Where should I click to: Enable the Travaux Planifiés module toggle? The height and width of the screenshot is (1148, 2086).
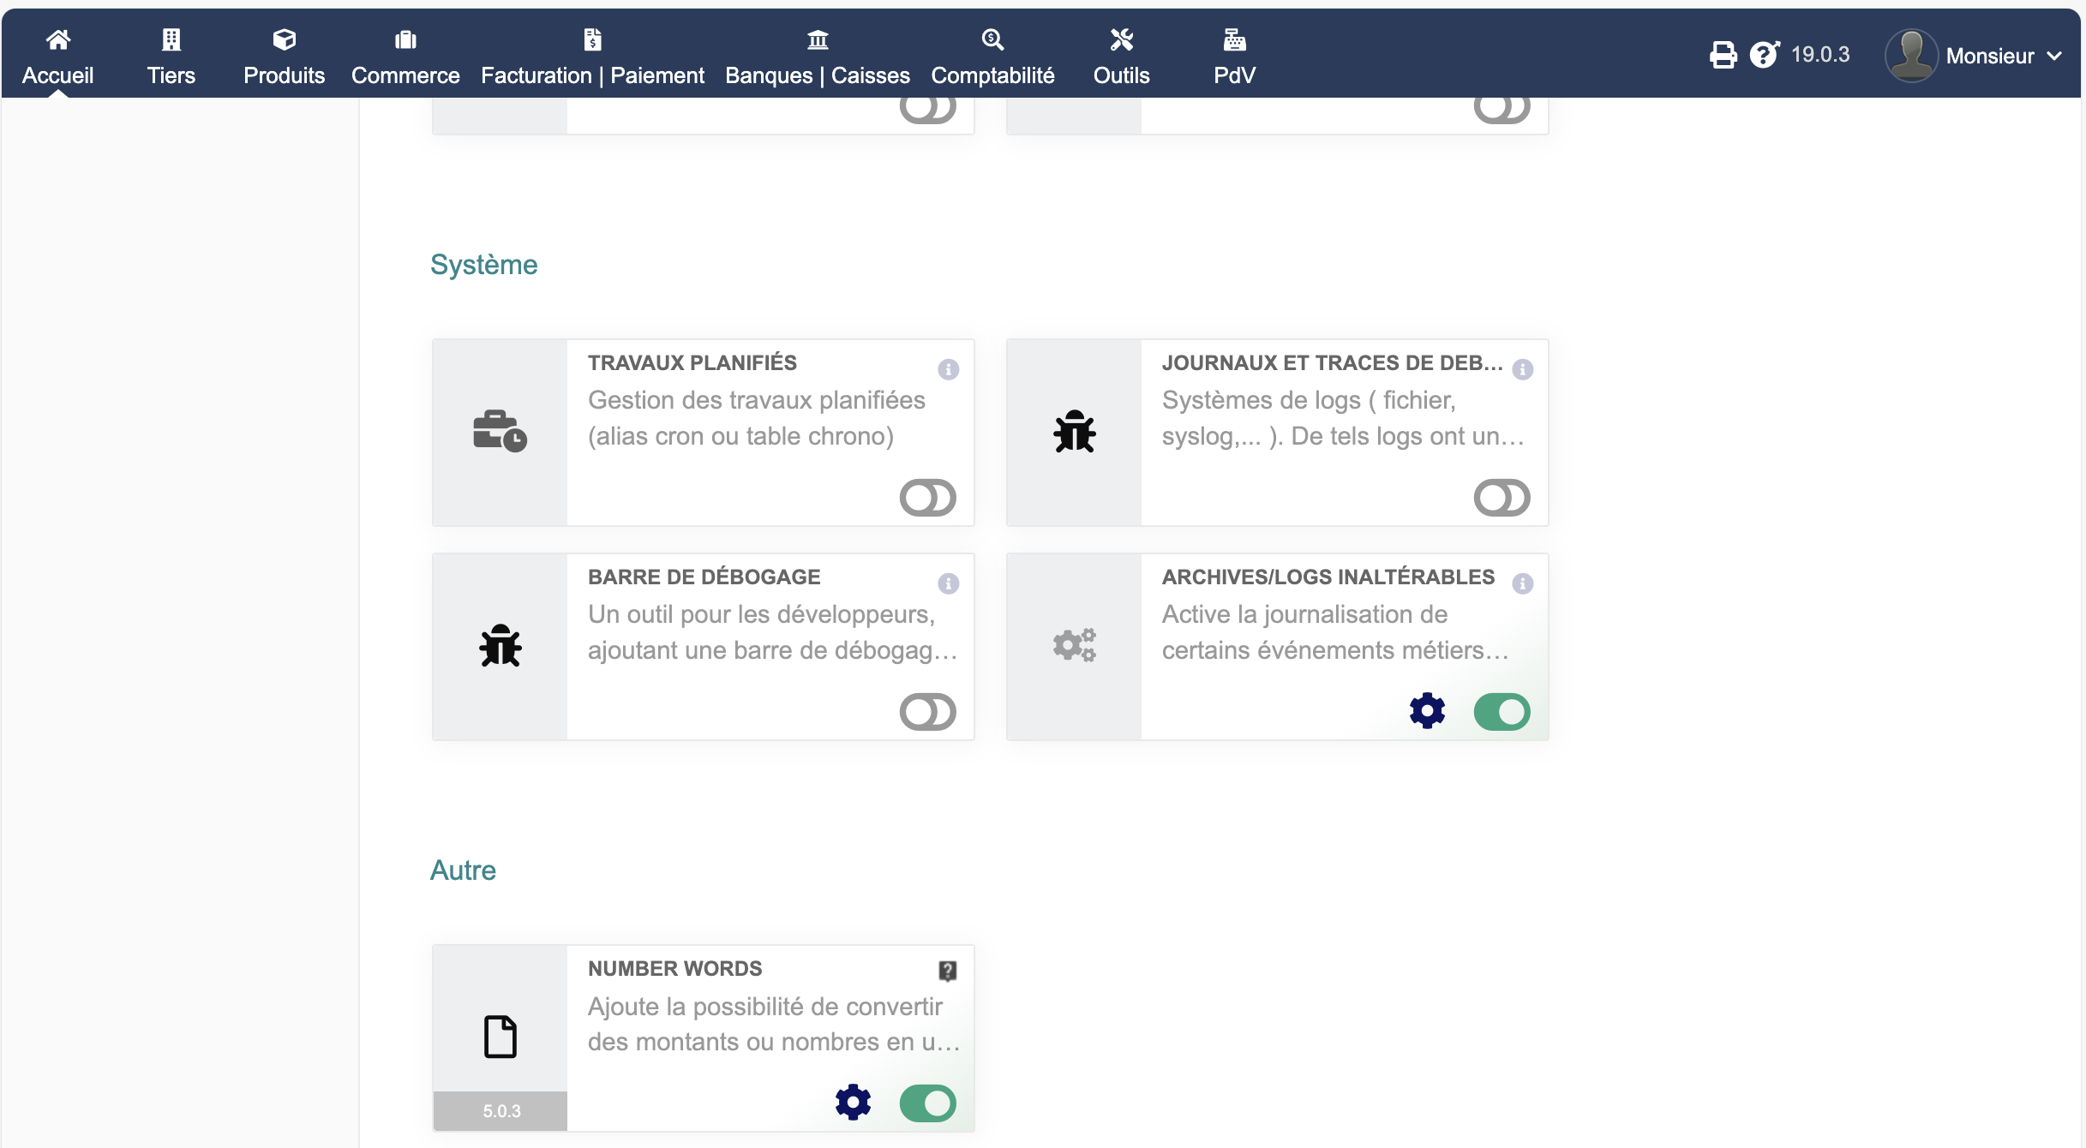(x=927, y=498)
